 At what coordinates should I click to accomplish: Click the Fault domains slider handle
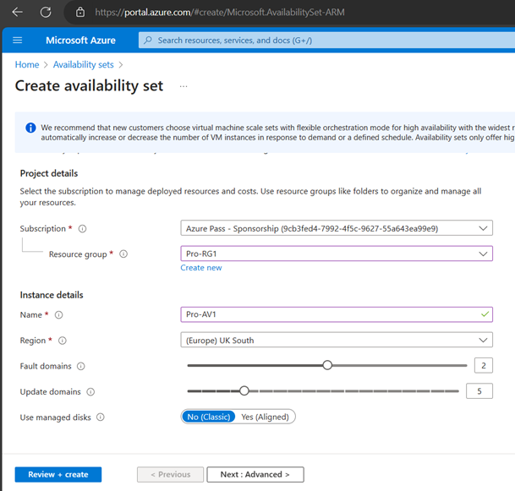[327, 365]
